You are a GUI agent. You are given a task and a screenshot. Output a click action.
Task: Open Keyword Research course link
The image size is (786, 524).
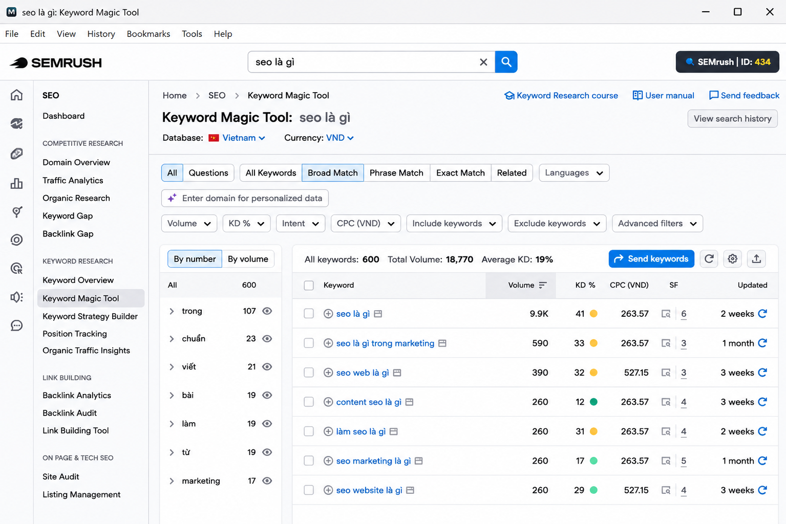[561, 96]
